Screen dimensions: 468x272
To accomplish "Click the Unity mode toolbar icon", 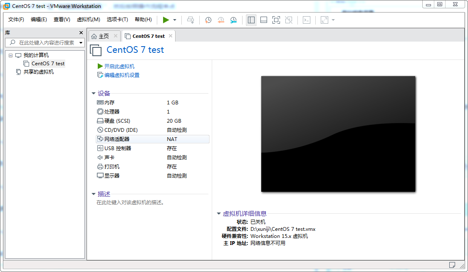I will 289,20.
